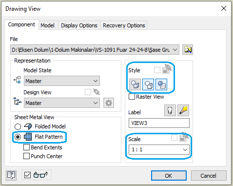Image resolution: width=233 pixels, height=186 pixels.
Task: Click the Model State icon
Action: coord(17,80)
